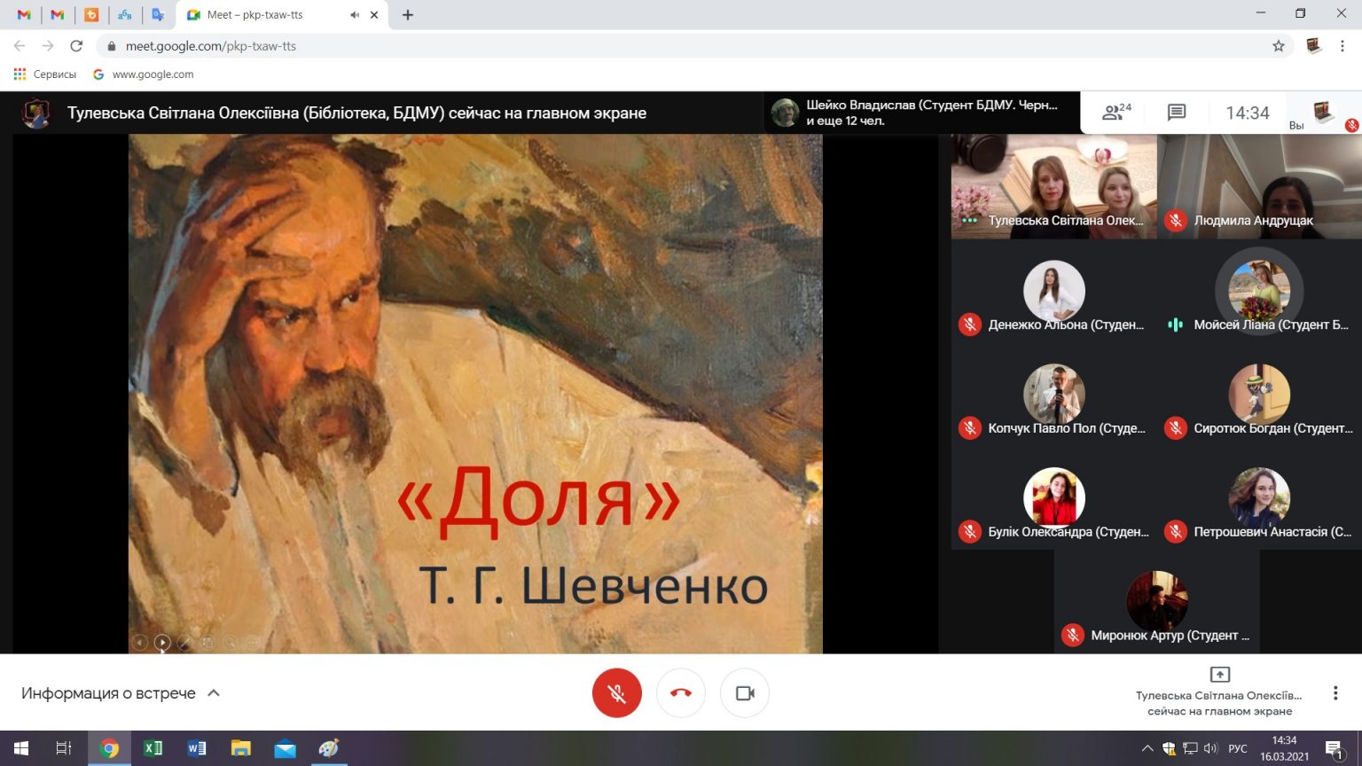Viewport: 1362px width, 766px height.
Task: Open the Mail app from the taskbar
Action: tap(286, 748)
